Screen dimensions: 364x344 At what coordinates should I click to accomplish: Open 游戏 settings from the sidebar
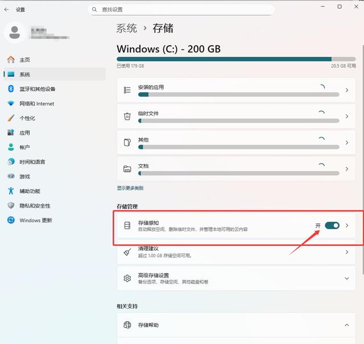(x=55, y=176)
